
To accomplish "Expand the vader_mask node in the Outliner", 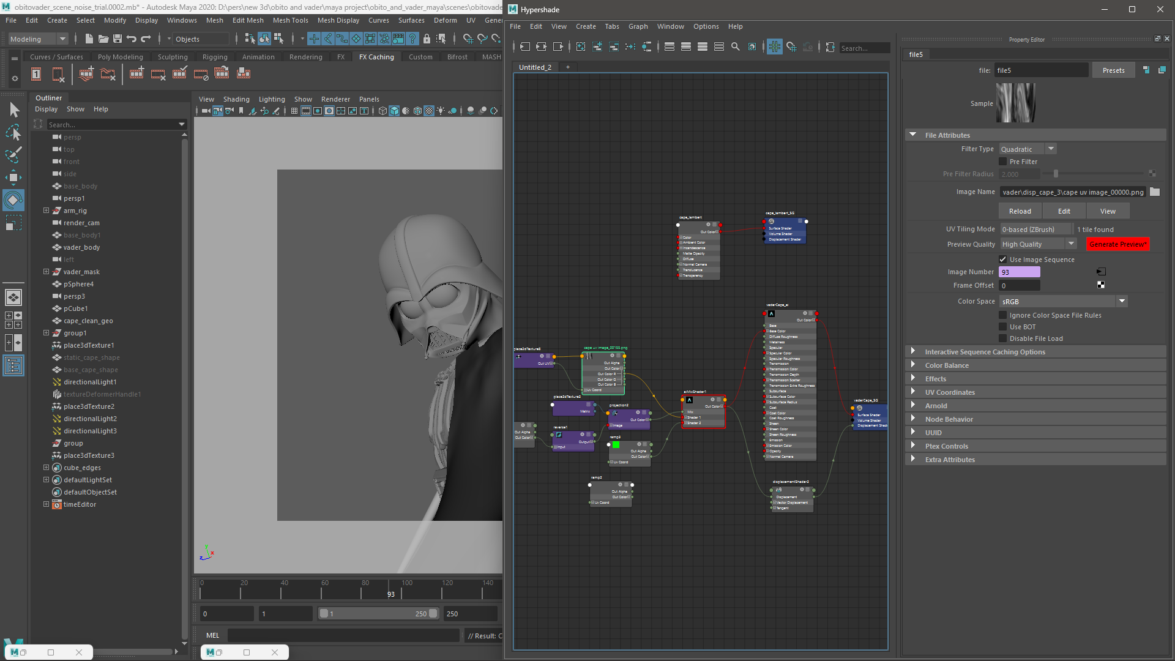I will click(46, 272).
